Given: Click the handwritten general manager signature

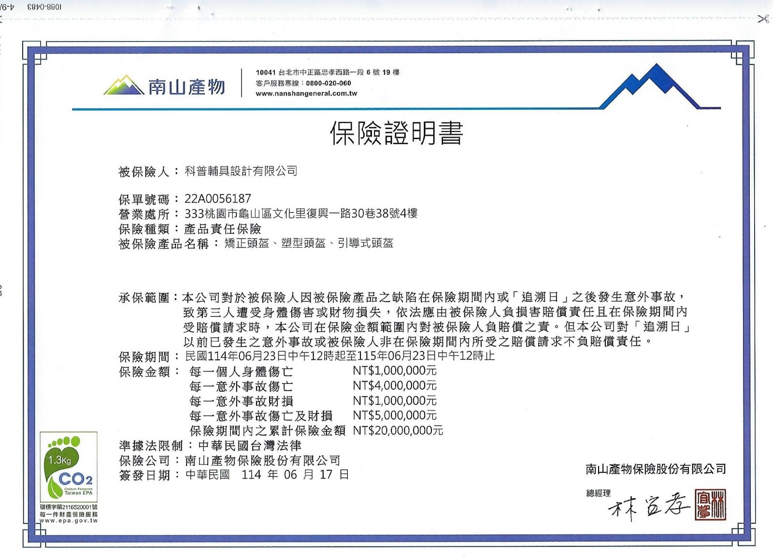Looking at the screenshot, I should [x=649, y=508].
